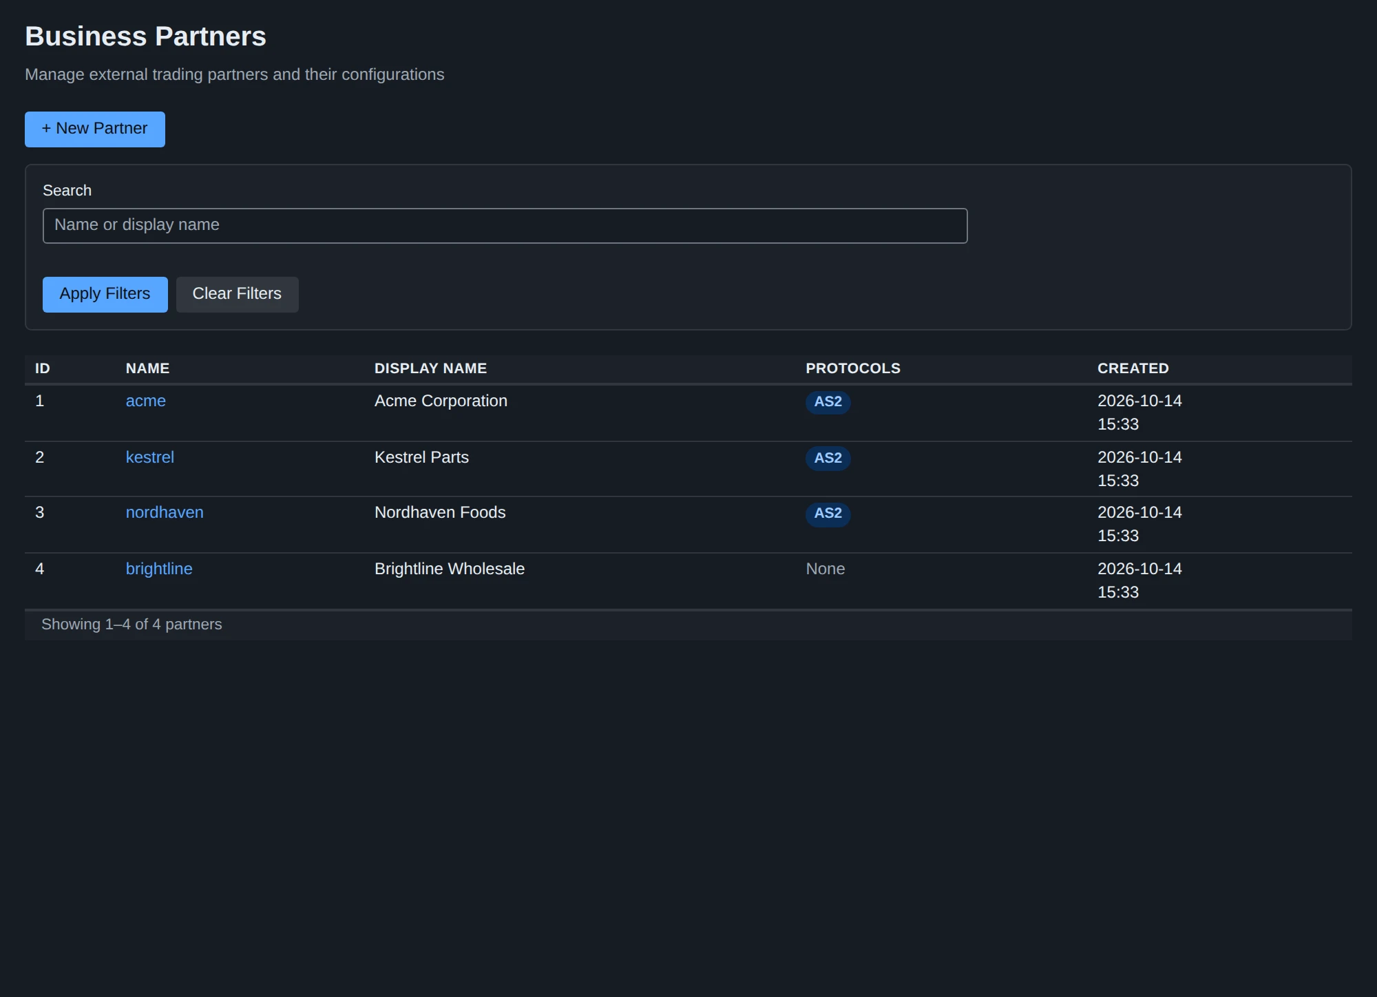
Task: Select the NAME column header
Action: 147,368
